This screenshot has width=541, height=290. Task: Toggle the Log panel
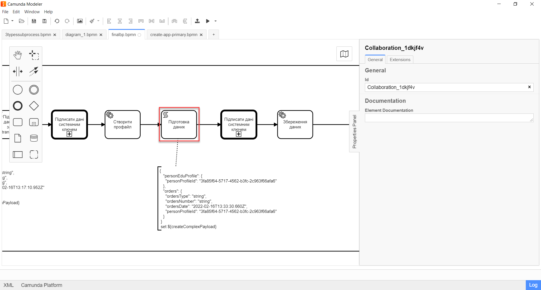click(533, 285)
